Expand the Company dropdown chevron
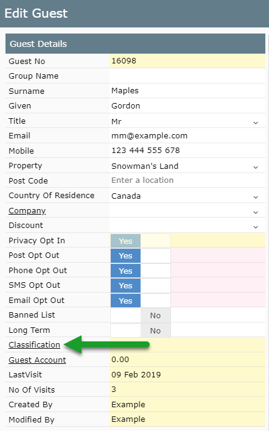Screen dimensions: 269x431 pyautogui.click(x=256, y=212)
